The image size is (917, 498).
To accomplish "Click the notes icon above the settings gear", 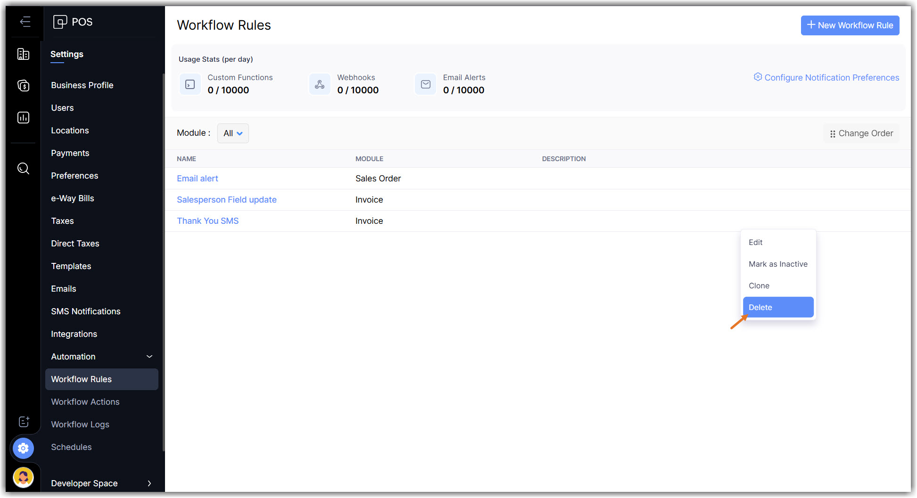I will [24, 422].
